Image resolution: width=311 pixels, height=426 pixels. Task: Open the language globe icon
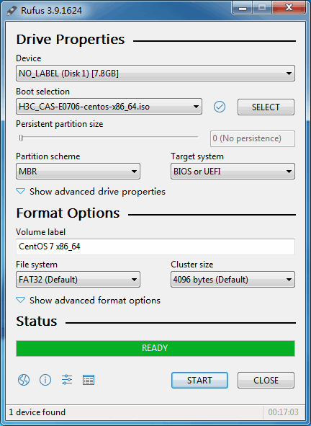coord(24,380)
